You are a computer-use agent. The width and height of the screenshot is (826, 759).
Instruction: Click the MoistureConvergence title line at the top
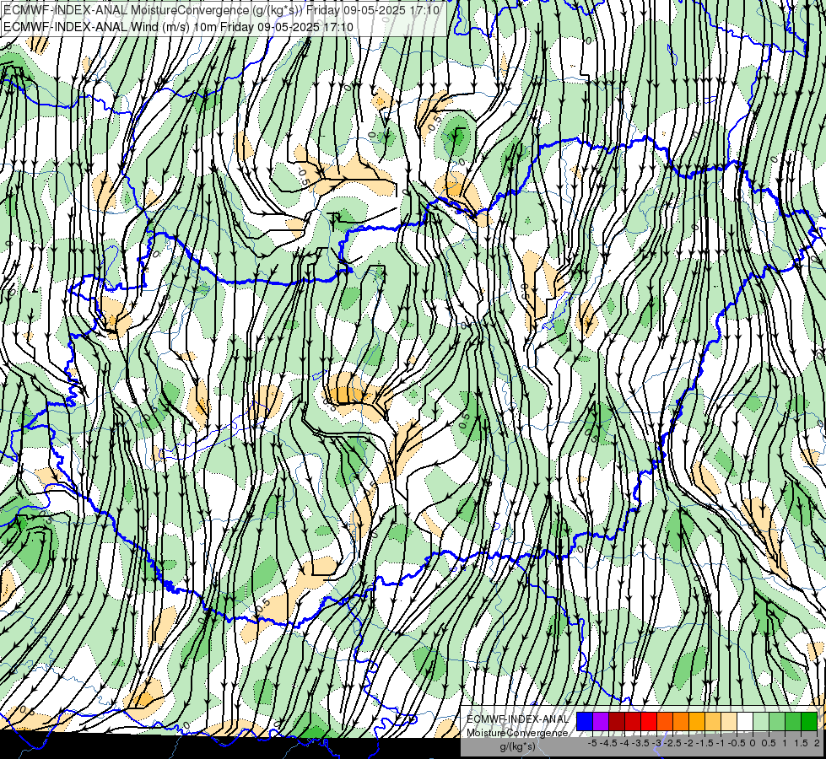[x=221, y=10]
